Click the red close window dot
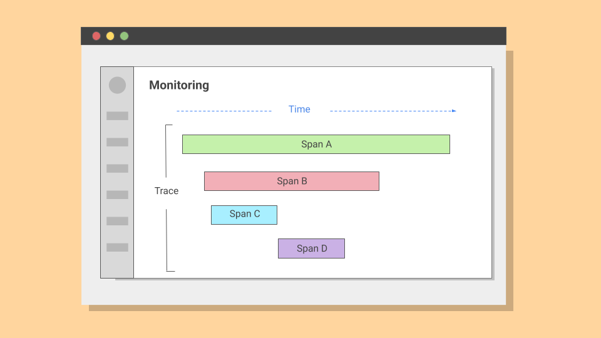This screenshot has width=601, height=338. click(96, 36)
